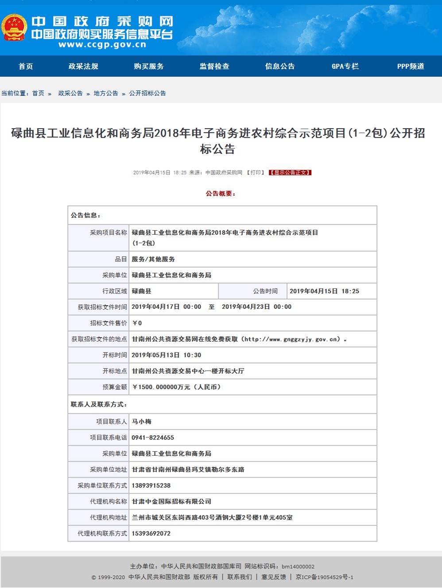The image size is (442, 588).
Task: Click the 意见反馈 footer link
Action: coord(274,577)
